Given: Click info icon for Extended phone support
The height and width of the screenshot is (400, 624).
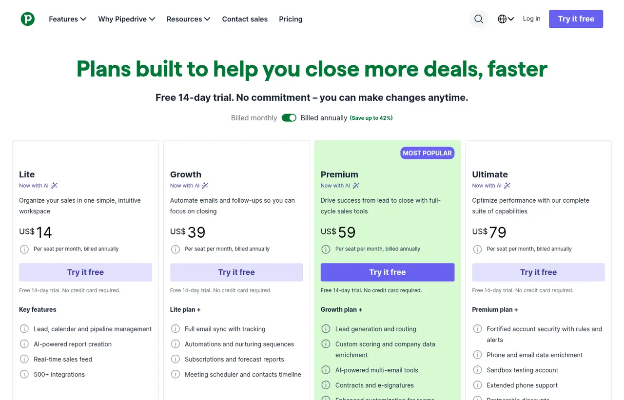Looking at the screenshot, I should pos(477,385).
